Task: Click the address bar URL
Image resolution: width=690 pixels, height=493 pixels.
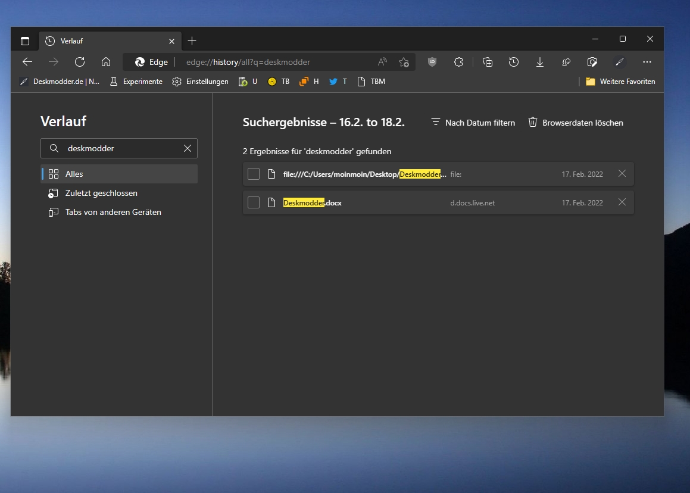Action: coord(248,62)
